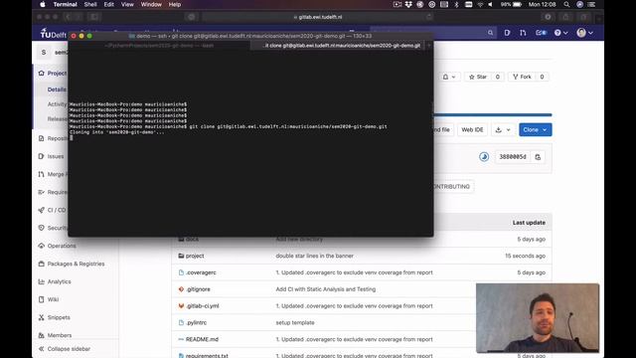Image resolution: width=636 pixels, height=358 pixels.
Task: Click the volume speaker menu bar icon
Action: (x=490, y=4)
